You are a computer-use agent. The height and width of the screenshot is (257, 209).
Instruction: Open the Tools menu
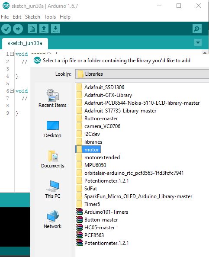click(x=50, y=17)
